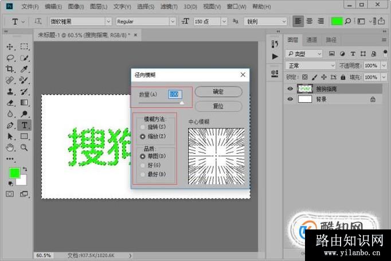Select the Eraser tool
The height and width of the screenshot is (261, 391).
click(x=10, y=103)
